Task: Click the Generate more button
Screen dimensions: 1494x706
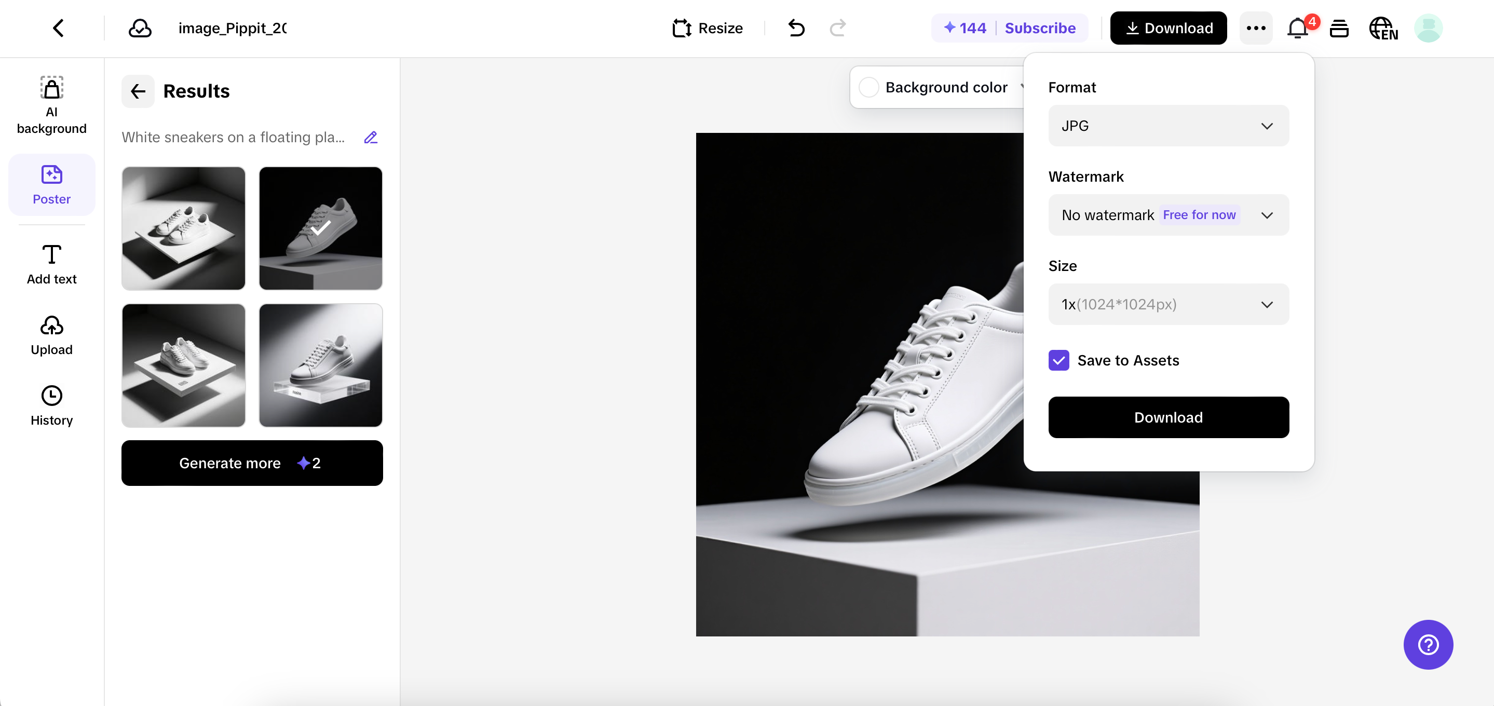Action: pos(252,463)
